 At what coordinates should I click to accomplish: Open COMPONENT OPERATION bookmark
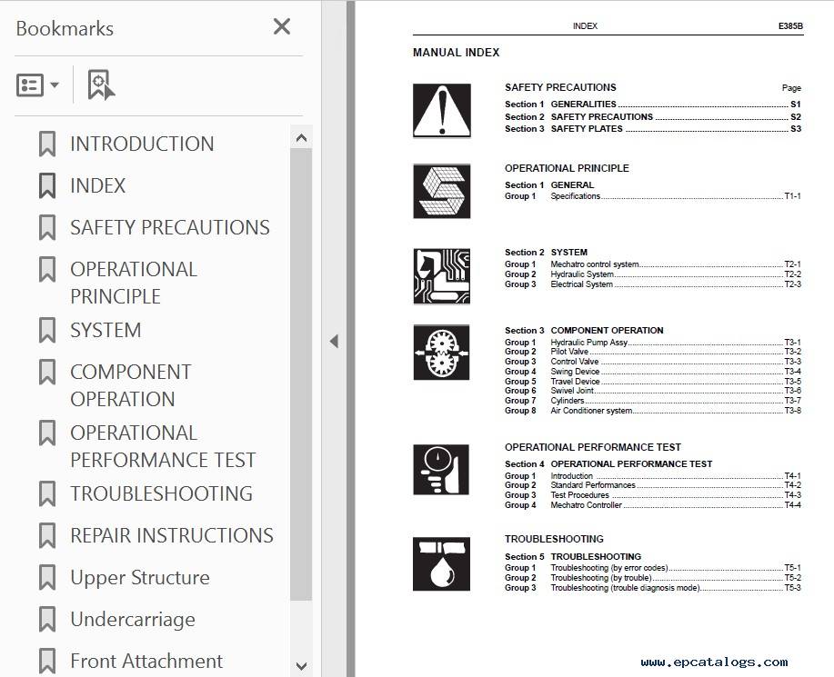click(x=131, y=385)
